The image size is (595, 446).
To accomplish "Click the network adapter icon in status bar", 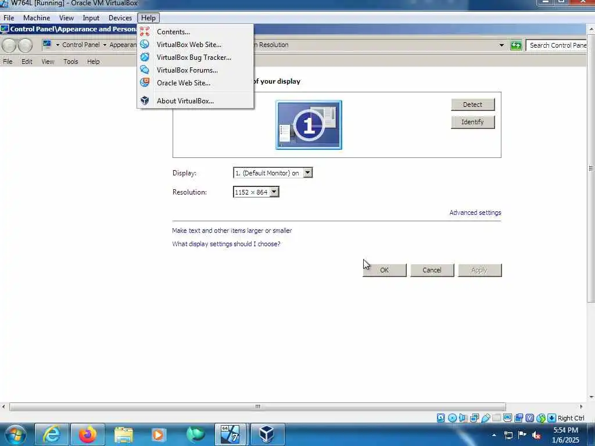I will click(x=474, y=418).
